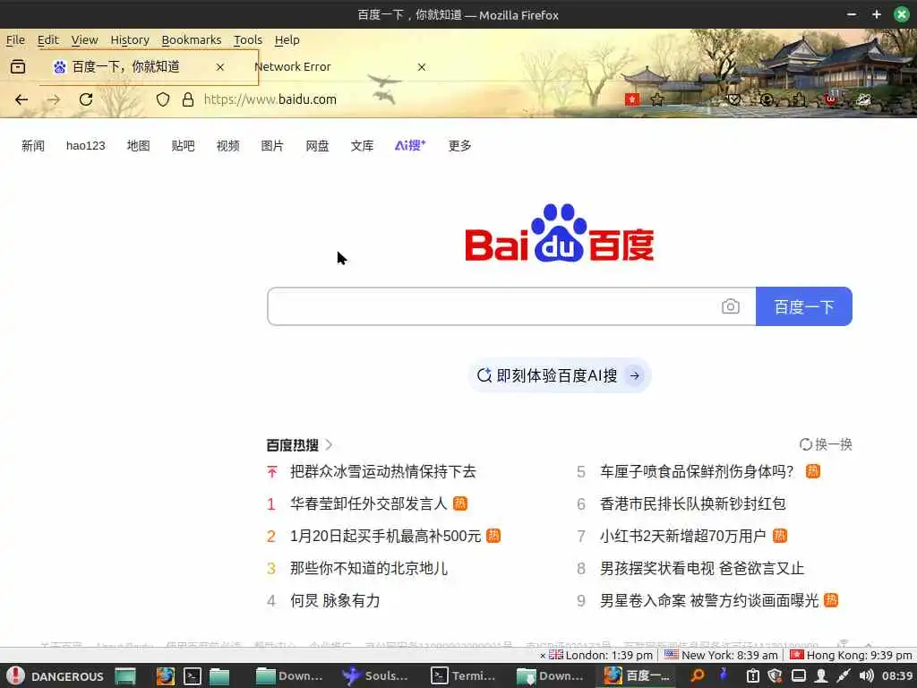Viewport: 917px width, 688px height.
Task: Open the Tools menu
Action: pyautogui.click(x=248, y=39)
